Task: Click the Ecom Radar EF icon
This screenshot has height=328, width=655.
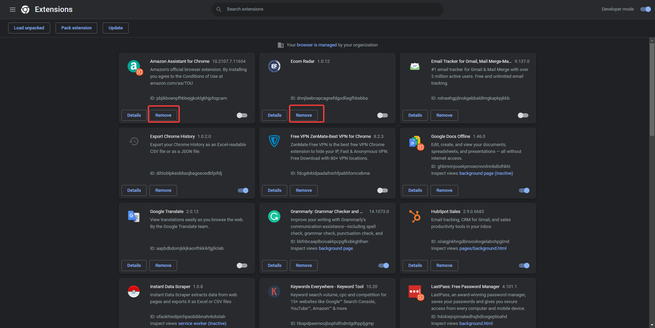Action: pos(274,66)
